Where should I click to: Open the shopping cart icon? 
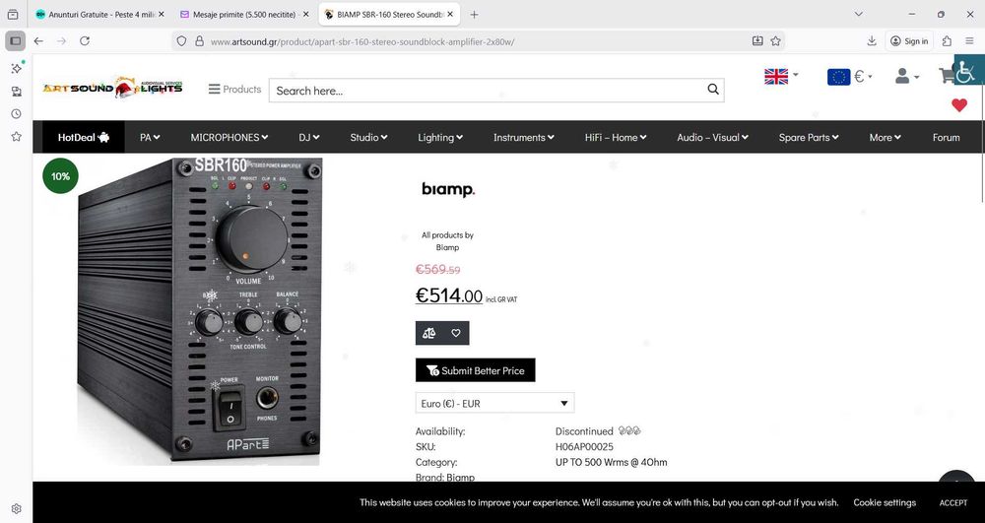[x=946, y=76]
